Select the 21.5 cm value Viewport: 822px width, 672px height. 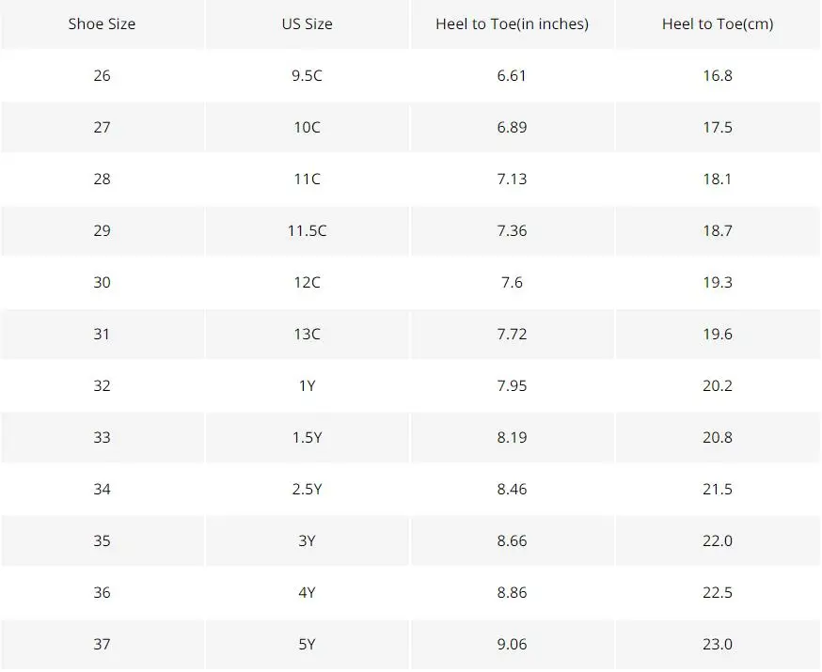(x=718, y=490)
